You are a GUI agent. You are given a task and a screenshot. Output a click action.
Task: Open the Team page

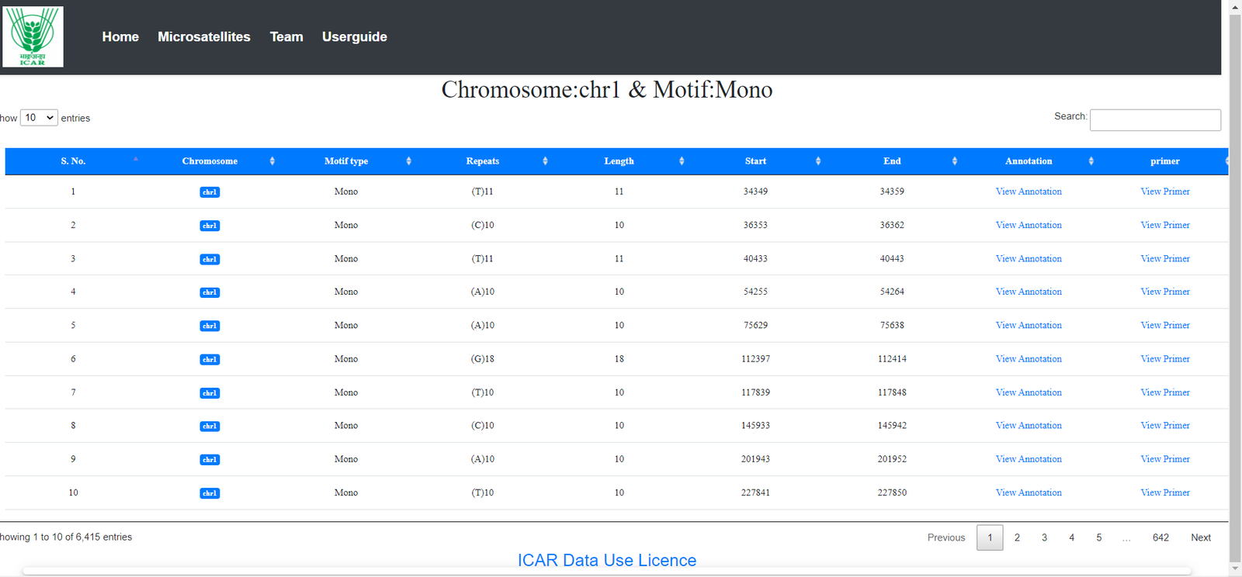click(x=286, y=36)
